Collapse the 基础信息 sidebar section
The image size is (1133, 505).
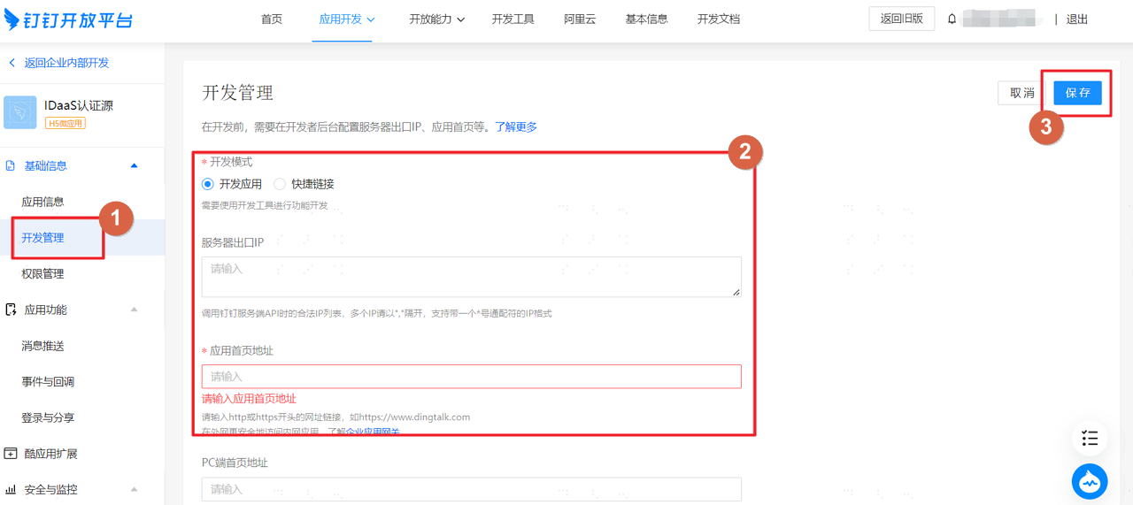[134, 165]
